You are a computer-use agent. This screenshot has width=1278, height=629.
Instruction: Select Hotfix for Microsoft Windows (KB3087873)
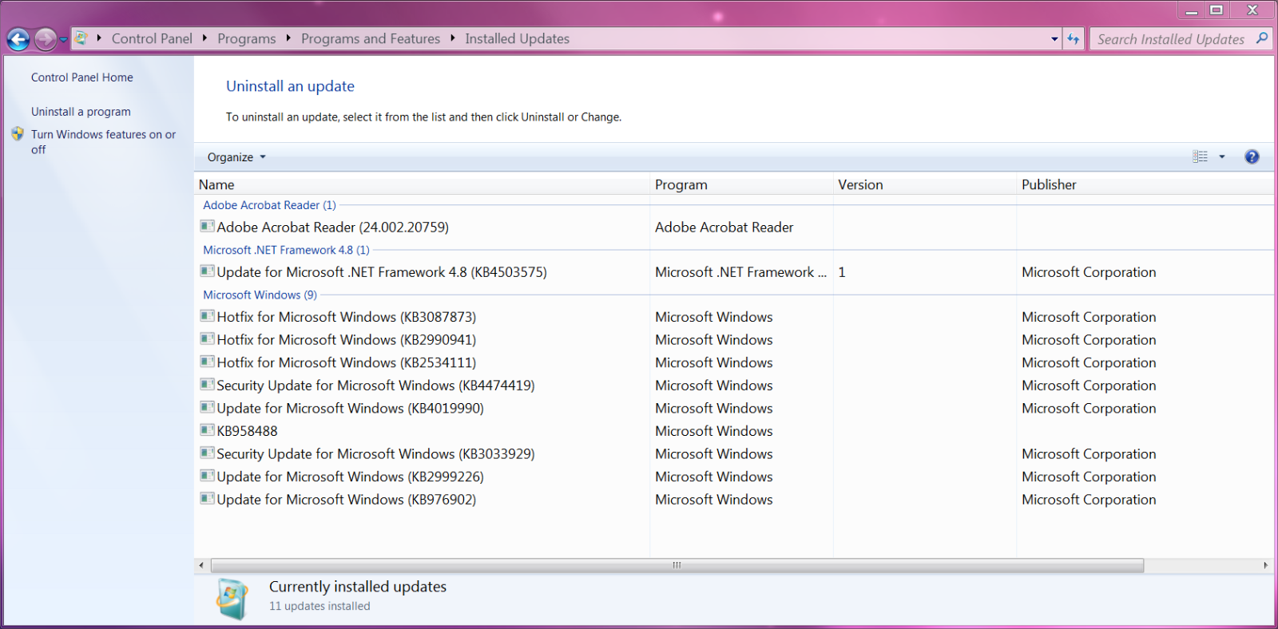(x=346, y=317)
